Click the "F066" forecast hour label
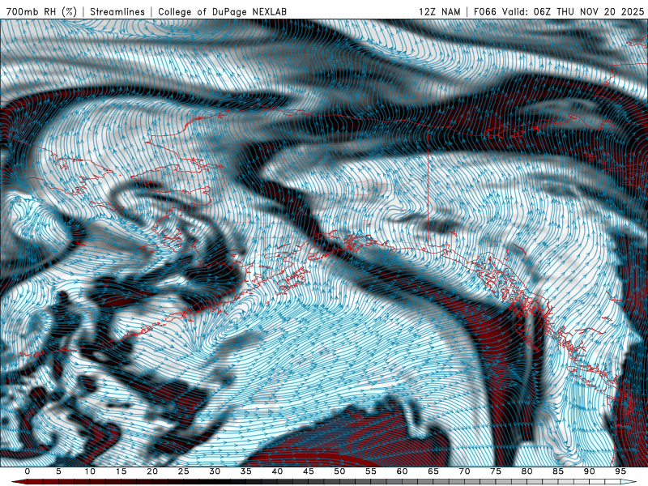The width and height of the screenshot is (648, 486). coord(485,11)
